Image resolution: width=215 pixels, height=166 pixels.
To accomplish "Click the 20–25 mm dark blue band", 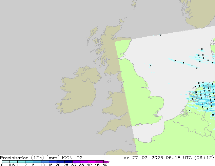I will tap(61, 162).
